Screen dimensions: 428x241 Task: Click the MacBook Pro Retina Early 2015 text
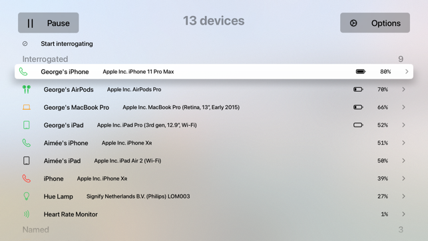181,107
